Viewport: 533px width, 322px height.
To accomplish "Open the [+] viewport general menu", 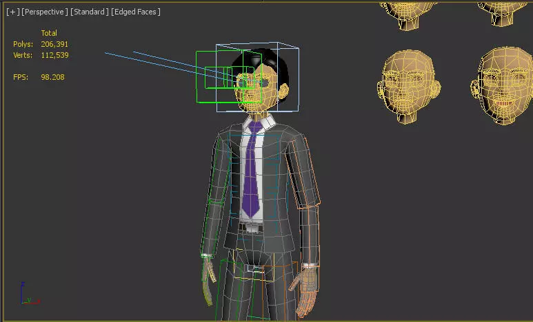I will (12, 12).
